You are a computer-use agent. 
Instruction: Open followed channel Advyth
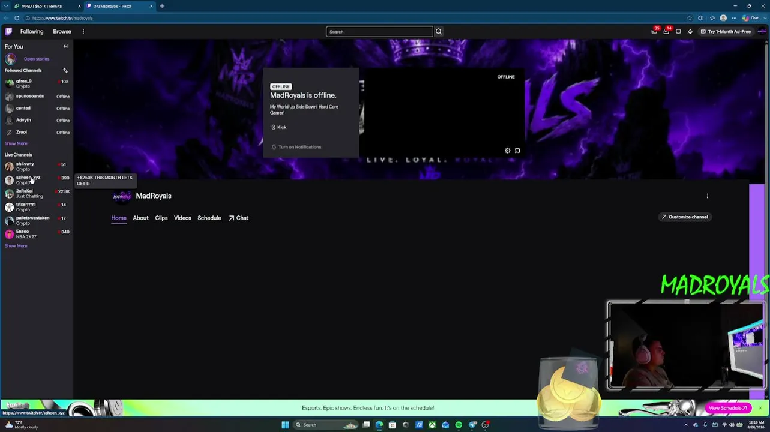[x=37, y=120]
